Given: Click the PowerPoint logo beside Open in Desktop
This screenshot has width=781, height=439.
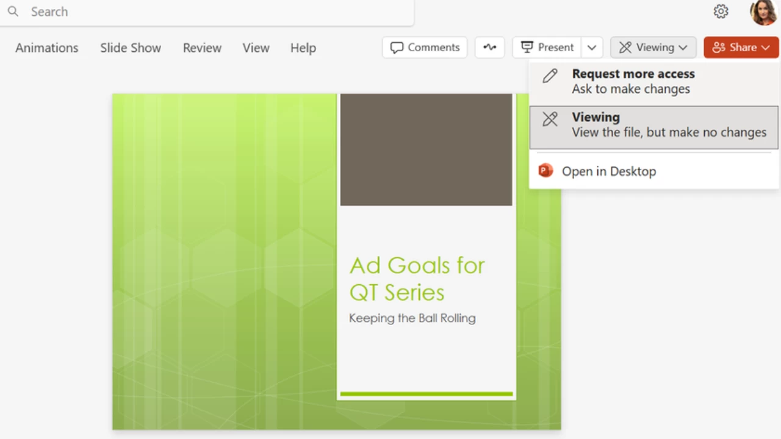Looking at the screenshot, I should pyautogui.click(x=545, y=171).
